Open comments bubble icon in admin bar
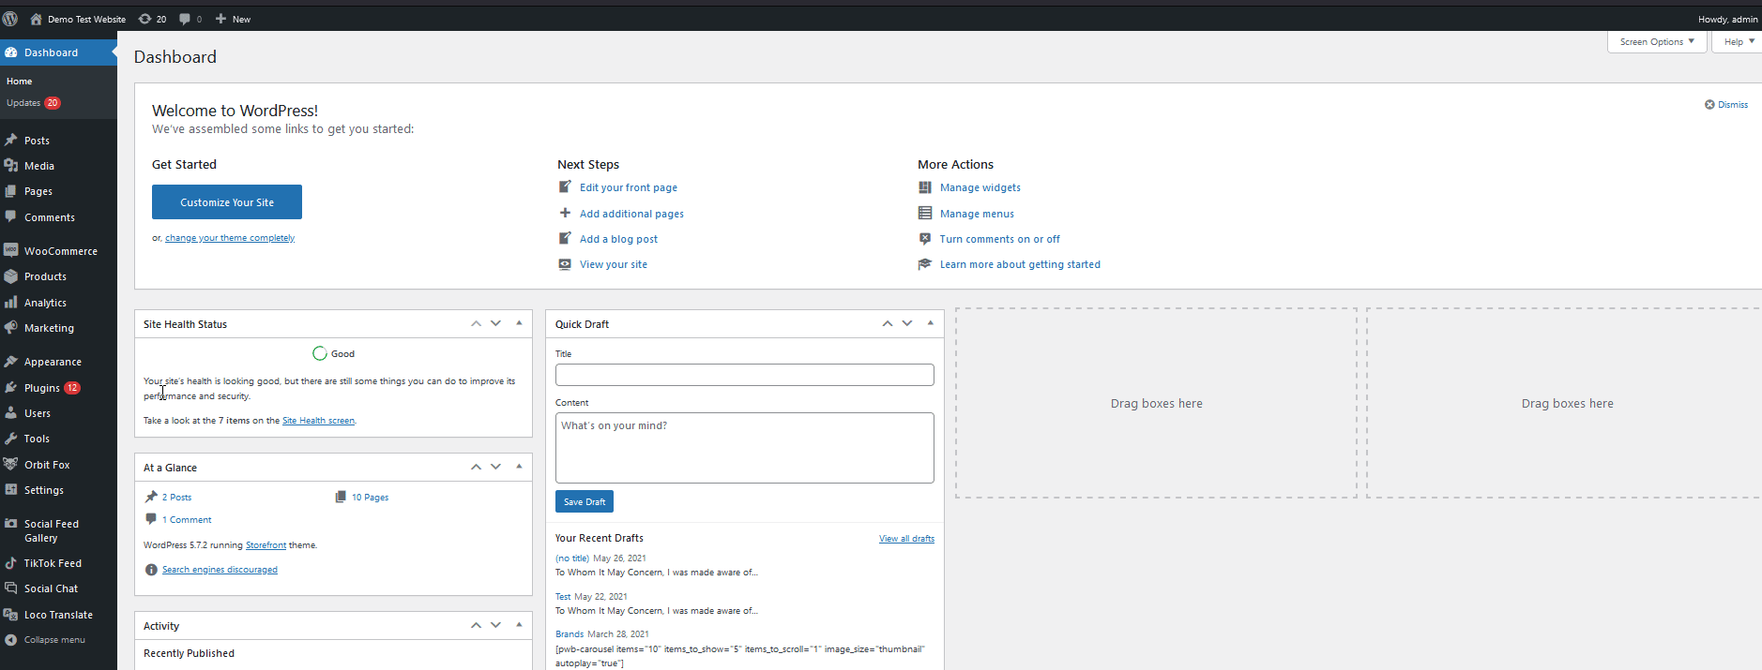This screenshot has height=670, width=1762. [x=190, y=19]
